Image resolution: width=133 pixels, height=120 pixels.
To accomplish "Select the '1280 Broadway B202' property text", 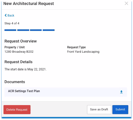I will pos(19,52).
